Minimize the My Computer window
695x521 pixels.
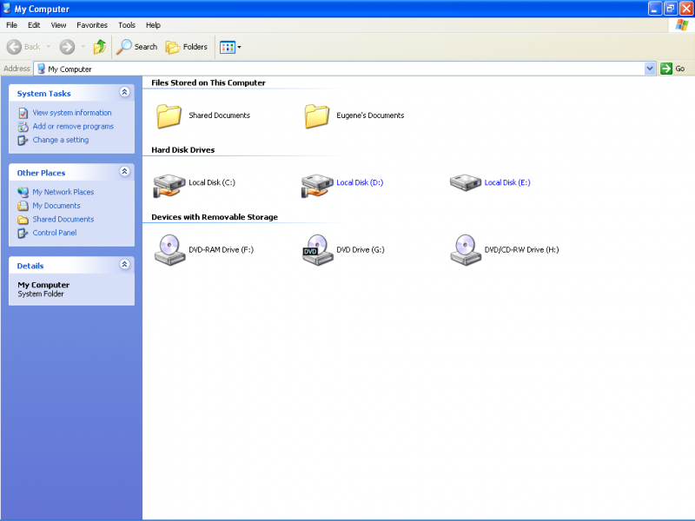[655, 9]
